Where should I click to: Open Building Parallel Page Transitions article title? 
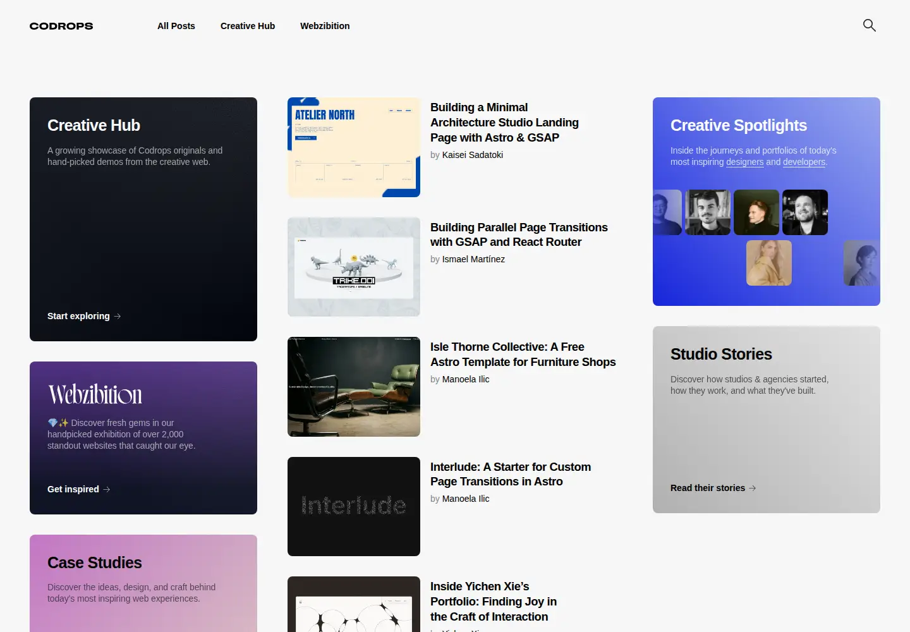pos(519,234)
